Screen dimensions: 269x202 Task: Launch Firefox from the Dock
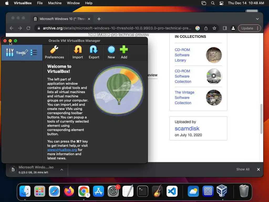69,191
